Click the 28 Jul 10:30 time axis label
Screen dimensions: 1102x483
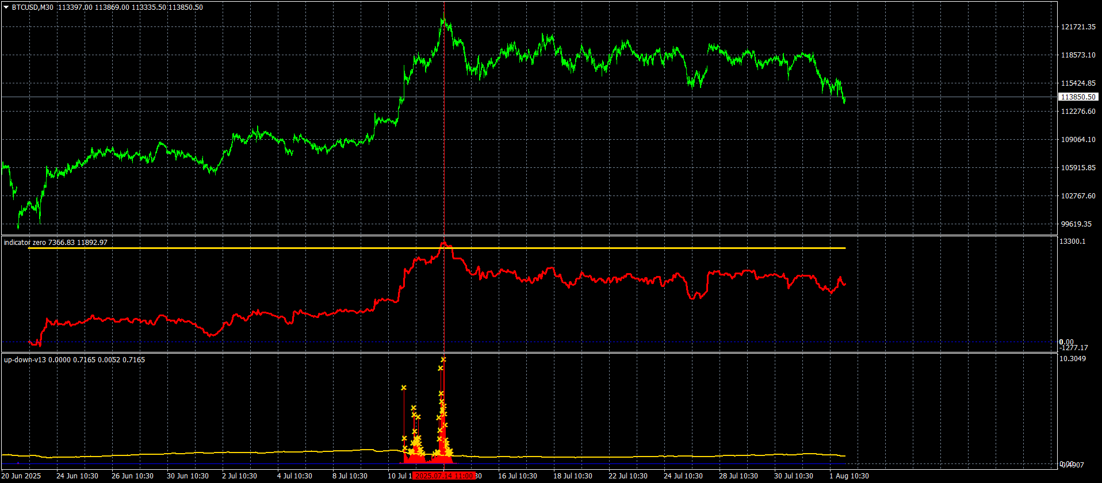click(739, 476)
